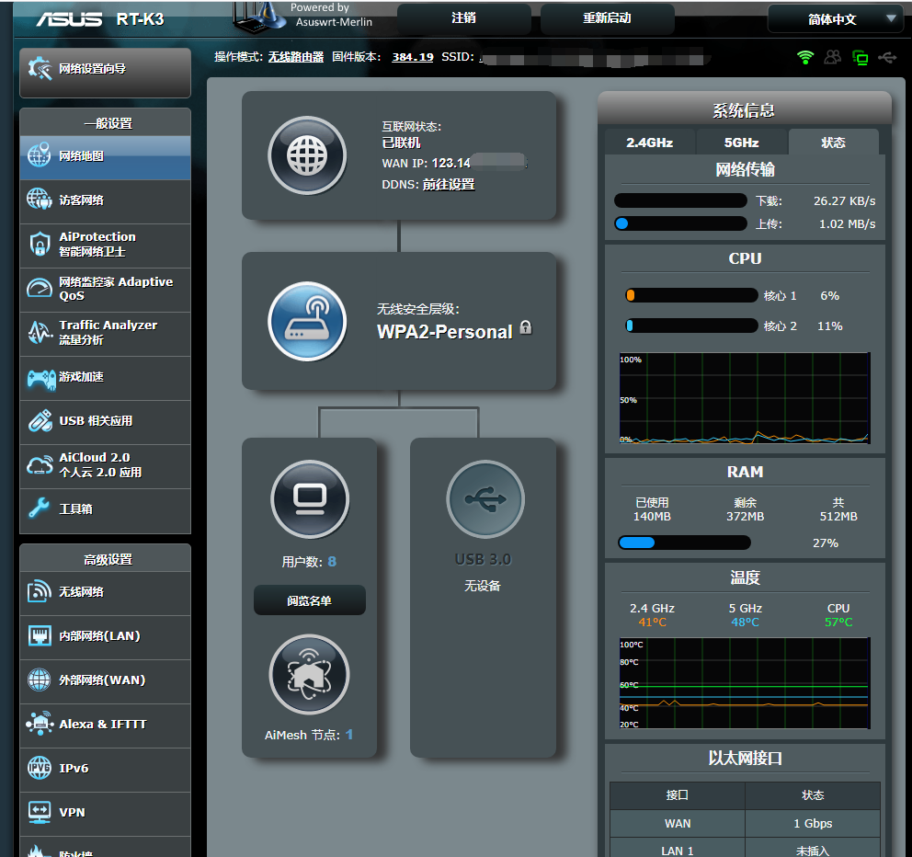This screenshot has height=857, width=912.
Task: Open 工具箱 wrench icon
Action: click(x=39, y=508)
